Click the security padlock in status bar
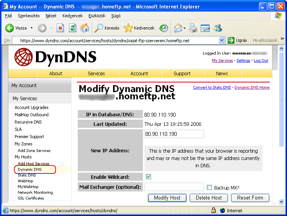The height and width of the screenshot is (216, 287). (213, 210)
